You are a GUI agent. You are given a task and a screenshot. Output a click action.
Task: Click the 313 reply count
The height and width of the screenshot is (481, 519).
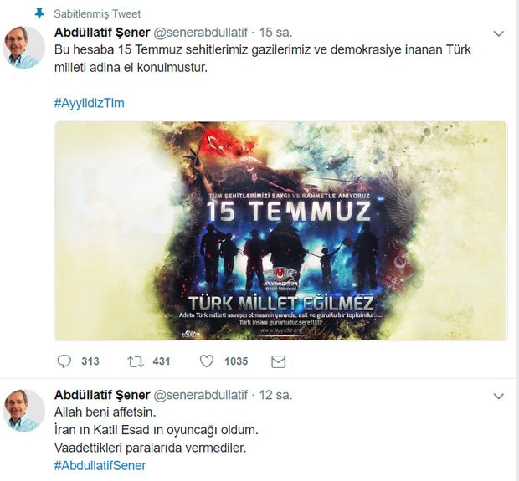pos(90,361)
